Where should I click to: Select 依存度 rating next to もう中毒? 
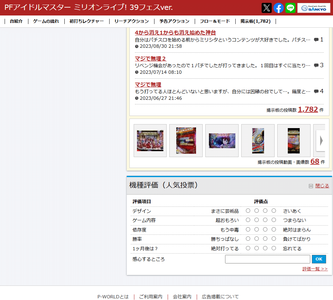pos(248,230)
